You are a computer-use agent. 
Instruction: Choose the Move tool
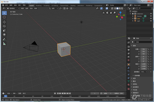(x=4, y=22)
